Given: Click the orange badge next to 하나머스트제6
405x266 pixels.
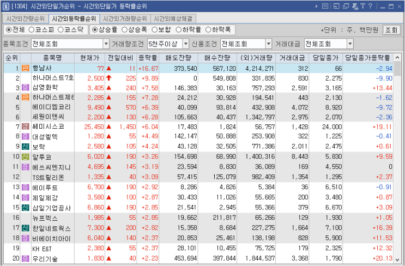Looking at the screenshot, I should [x=25, y=98].
